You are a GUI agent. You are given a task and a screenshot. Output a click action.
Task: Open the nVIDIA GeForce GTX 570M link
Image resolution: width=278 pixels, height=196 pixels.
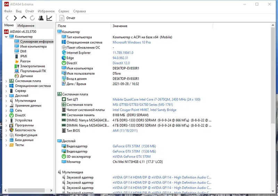pos(132,157)
